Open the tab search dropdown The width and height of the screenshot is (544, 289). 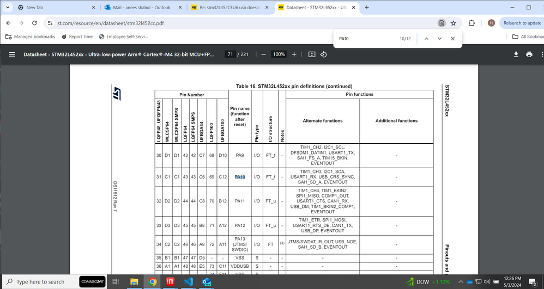coord(7,7)
